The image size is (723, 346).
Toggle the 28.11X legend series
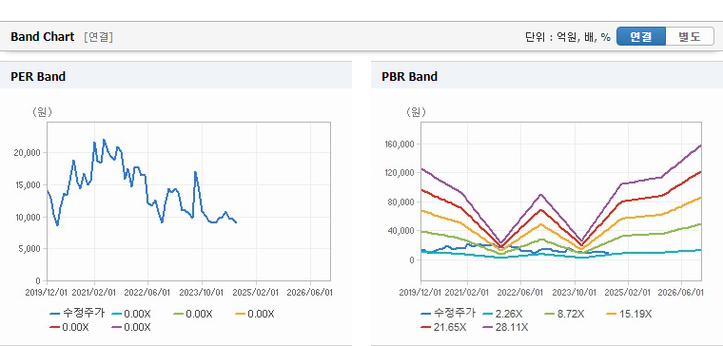(505, 328)
